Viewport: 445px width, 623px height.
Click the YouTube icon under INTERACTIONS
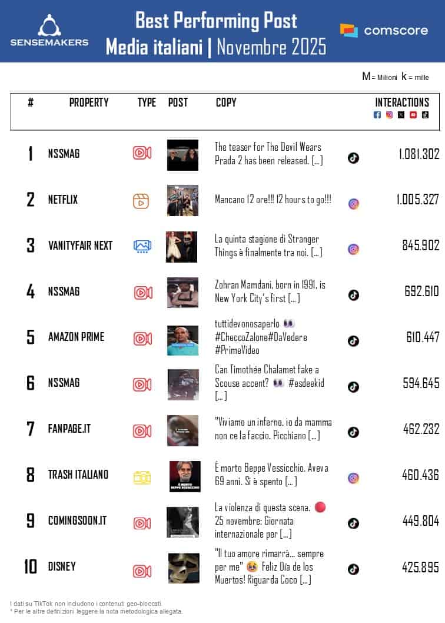coord(413,115)
